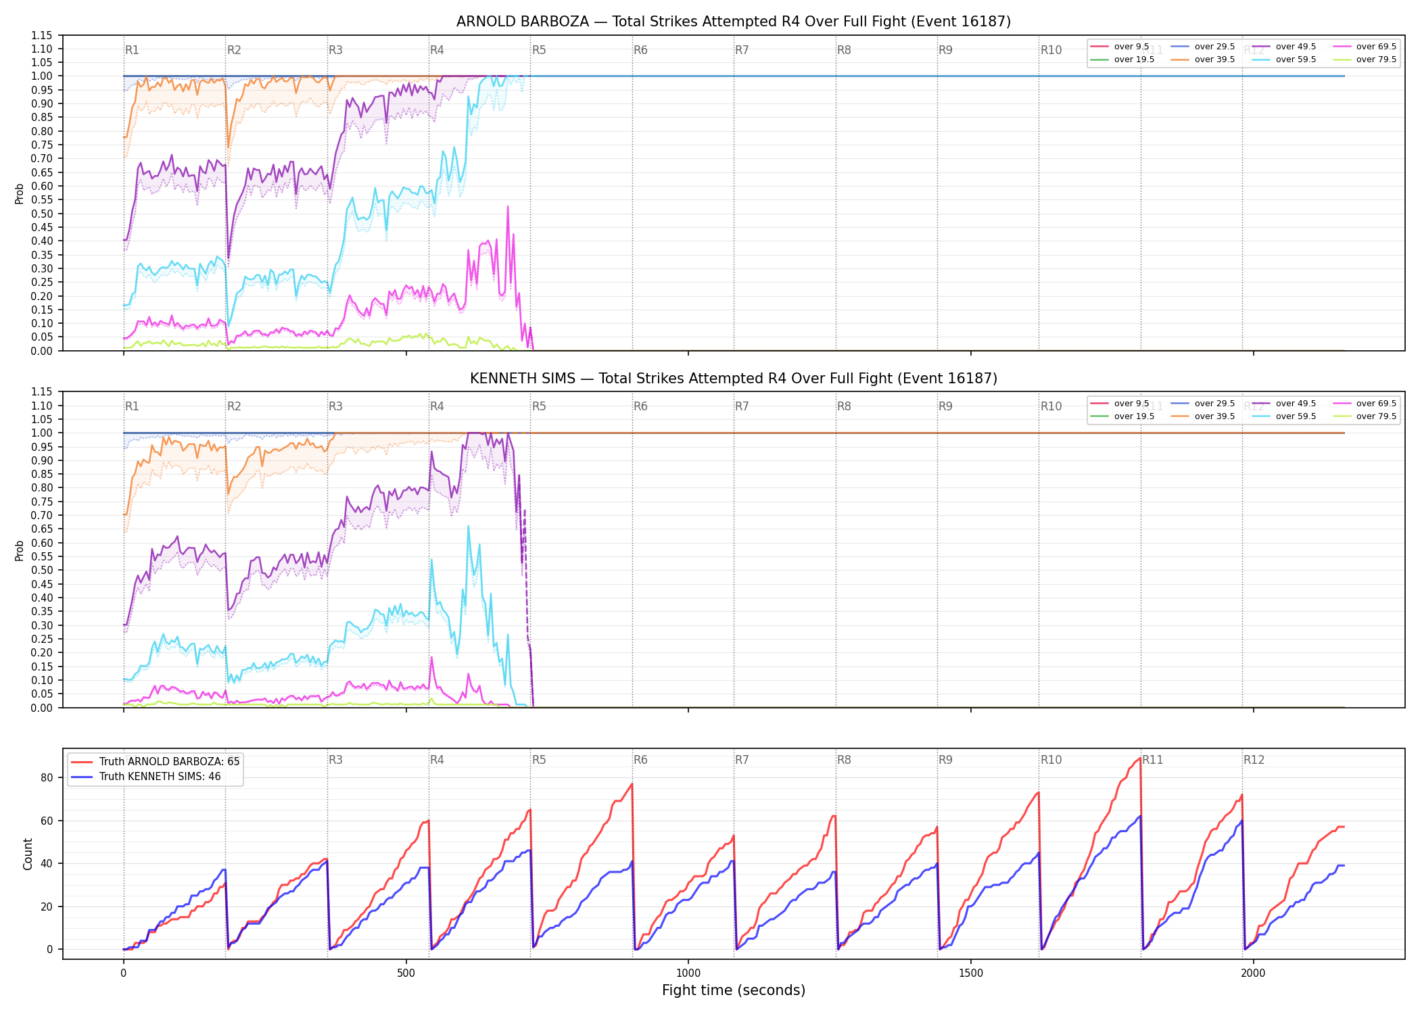Click R8 round marker in Barboza chart
1420x1014 pixels.
click(x=844, y=50)
